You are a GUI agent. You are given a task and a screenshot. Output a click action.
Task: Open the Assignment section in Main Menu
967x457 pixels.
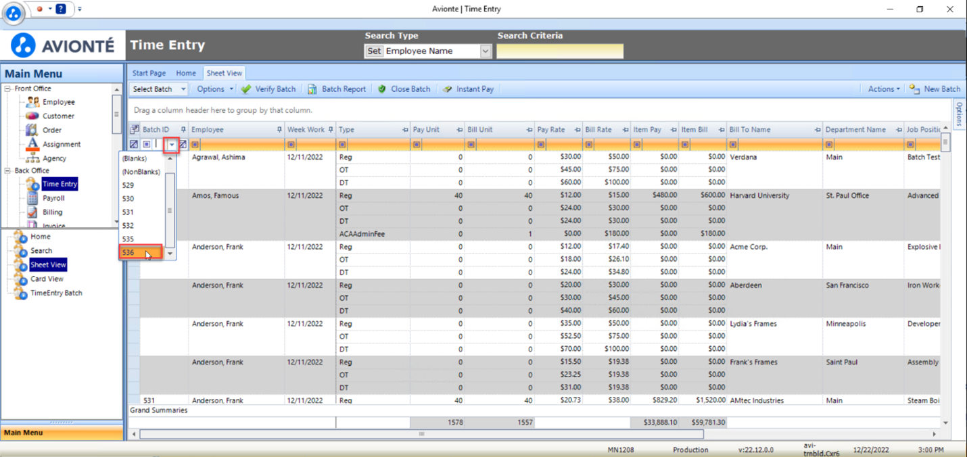[62, 145]
